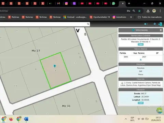
Task: Click the Escala value 846.37
Action: pyautogui.click(x=143, y=94)
